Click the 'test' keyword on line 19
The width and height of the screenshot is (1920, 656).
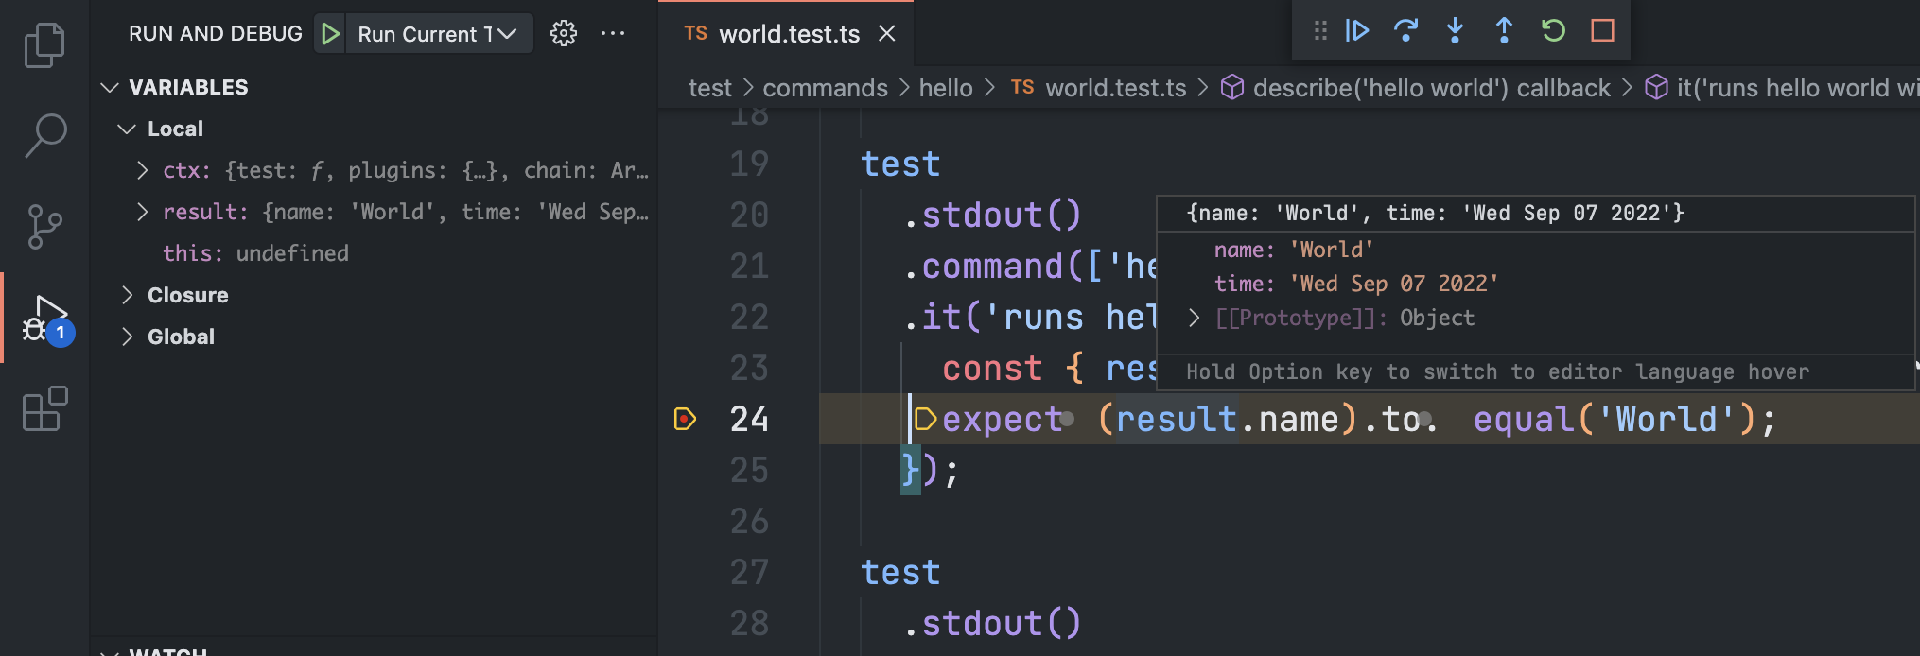(x=900, y=164)
